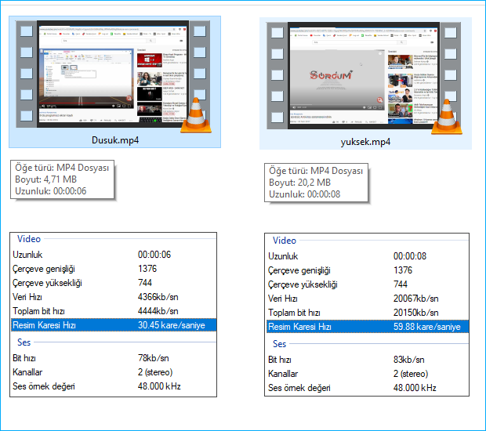This screenshot has height=431, width=486.
Task: Click VLC cone icon on yuksek.mp4
Action: pyautogui.click(x=447, y=117)
